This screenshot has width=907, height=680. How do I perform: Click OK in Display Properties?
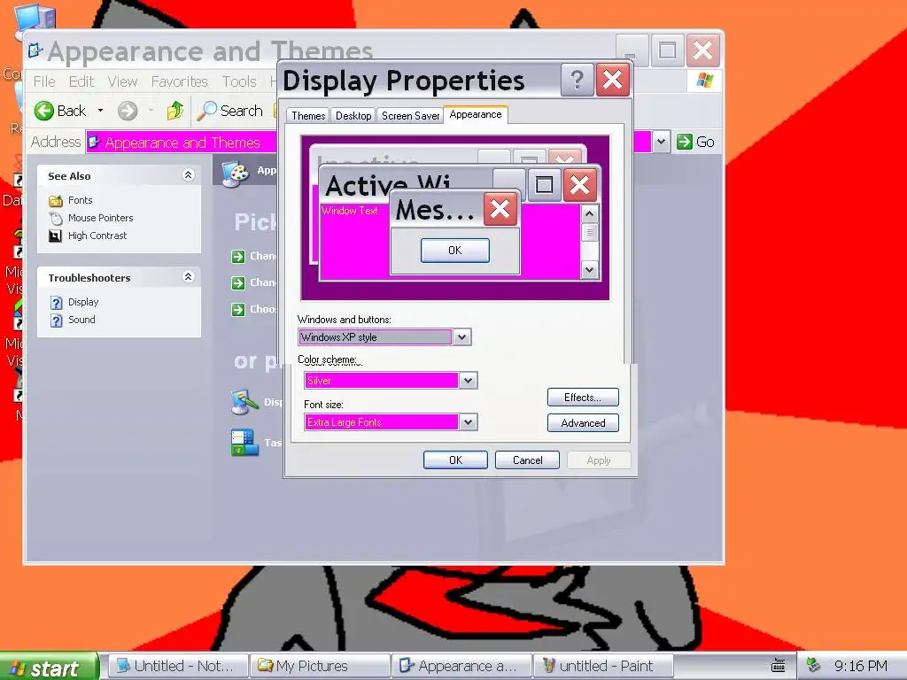tap(455, 460)
